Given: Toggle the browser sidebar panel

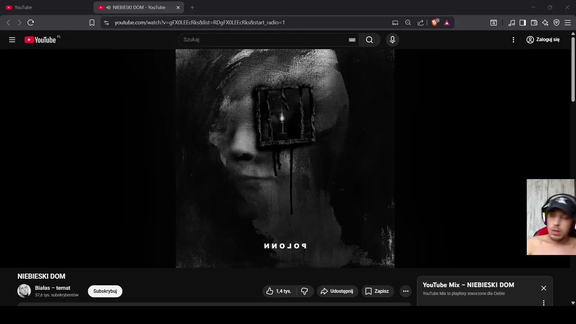Looking at the screenshot, I should point(522,22).
